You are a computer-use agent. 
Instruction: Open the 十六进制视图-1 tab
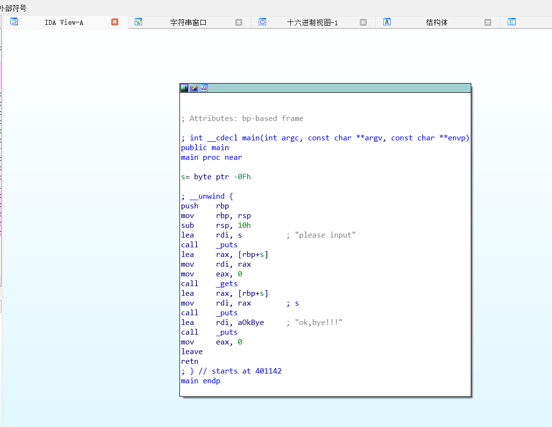pos(312,22)
